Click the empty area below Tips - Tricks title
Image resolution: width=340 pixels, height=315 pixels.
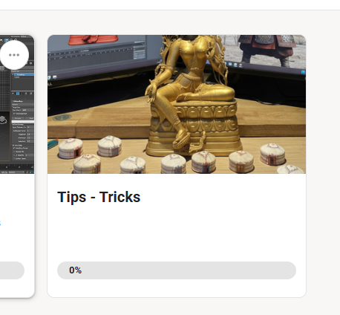(x=177, y=233)
